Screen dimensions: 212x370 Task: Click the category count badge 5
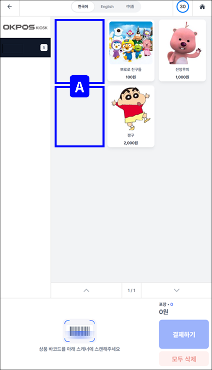point(44,47)
